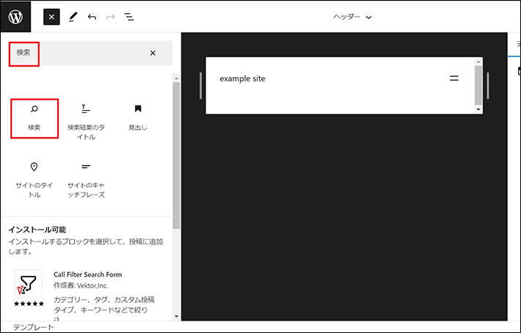Click the left resize handle of canvas
This screenshot has width=521, height=333.
click(x=200, y=86)
